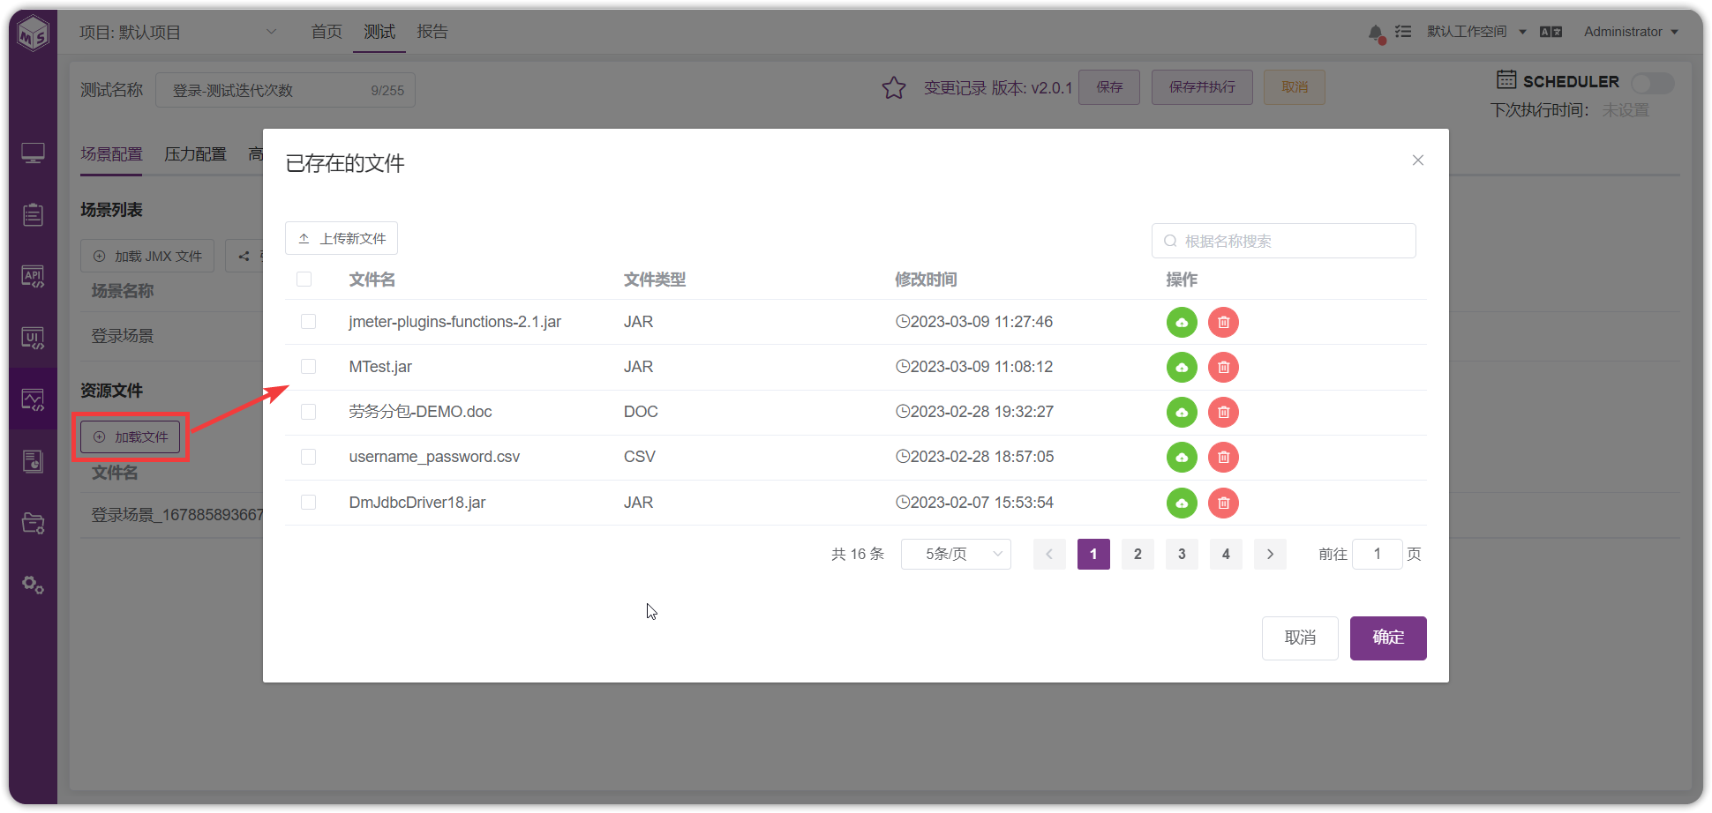The image size is (1712, 813).
Task: Delete jmeter-plugins-functions-2.1.jar with trash icon
Action: [x=1224, y=323]
